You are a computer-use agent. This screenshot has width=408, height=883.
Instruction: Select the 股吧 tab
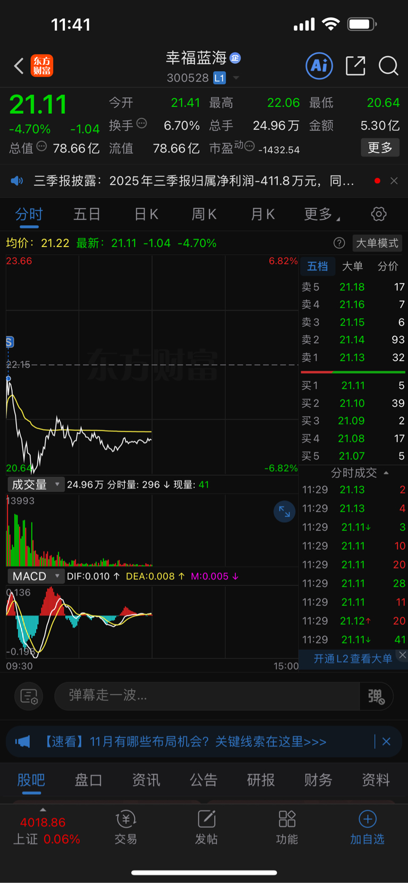coord(31,780)
